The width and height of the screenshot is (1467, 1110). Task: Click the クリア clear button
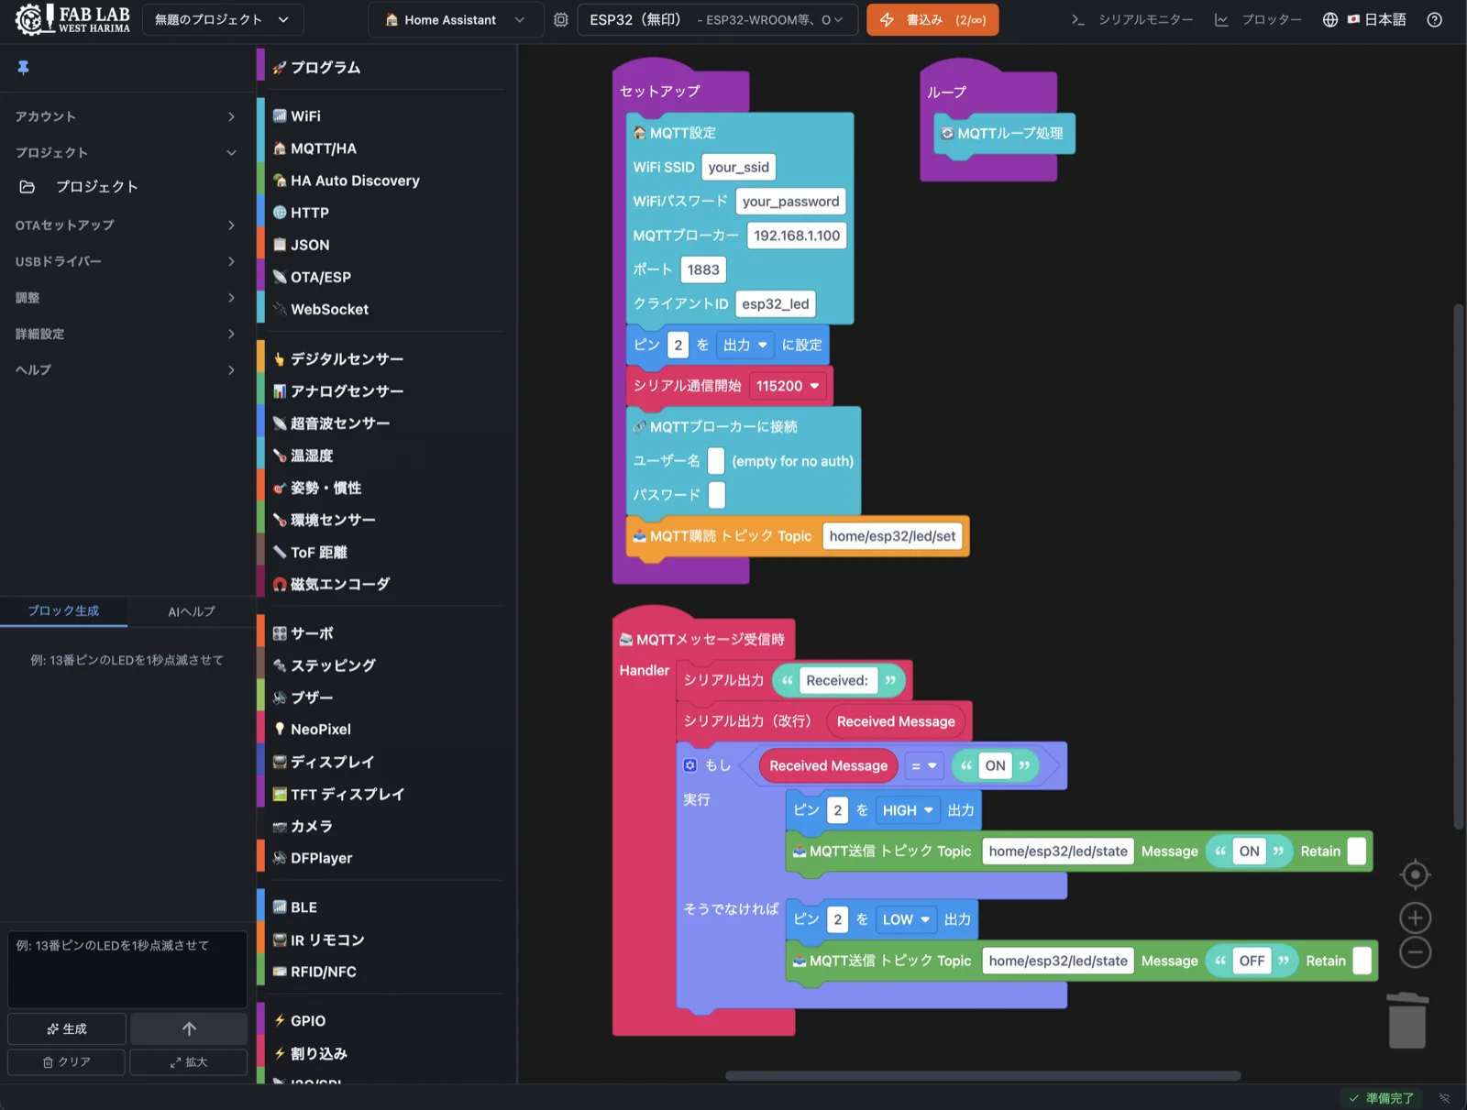pos(65,1061)
